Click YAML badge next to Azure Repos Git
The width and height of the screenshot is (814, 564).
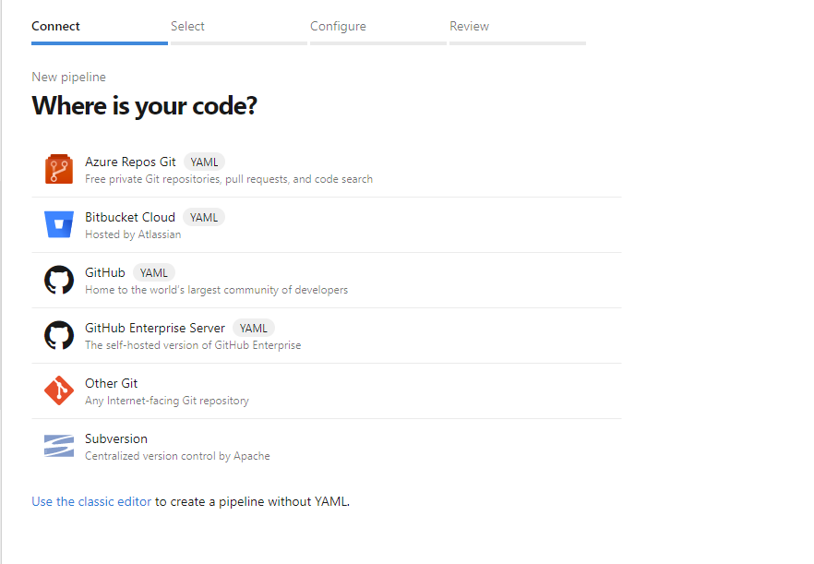tap(204, 162)
